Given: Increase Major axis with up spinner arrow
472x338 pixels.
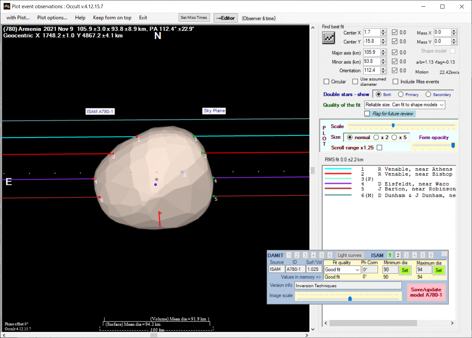Looking at the screenshot, I should (x=383, y=51).
